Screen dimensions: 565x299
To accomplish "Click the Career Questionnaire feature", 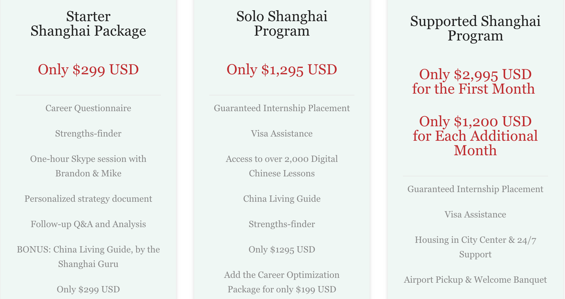I will tap(88, 108).
